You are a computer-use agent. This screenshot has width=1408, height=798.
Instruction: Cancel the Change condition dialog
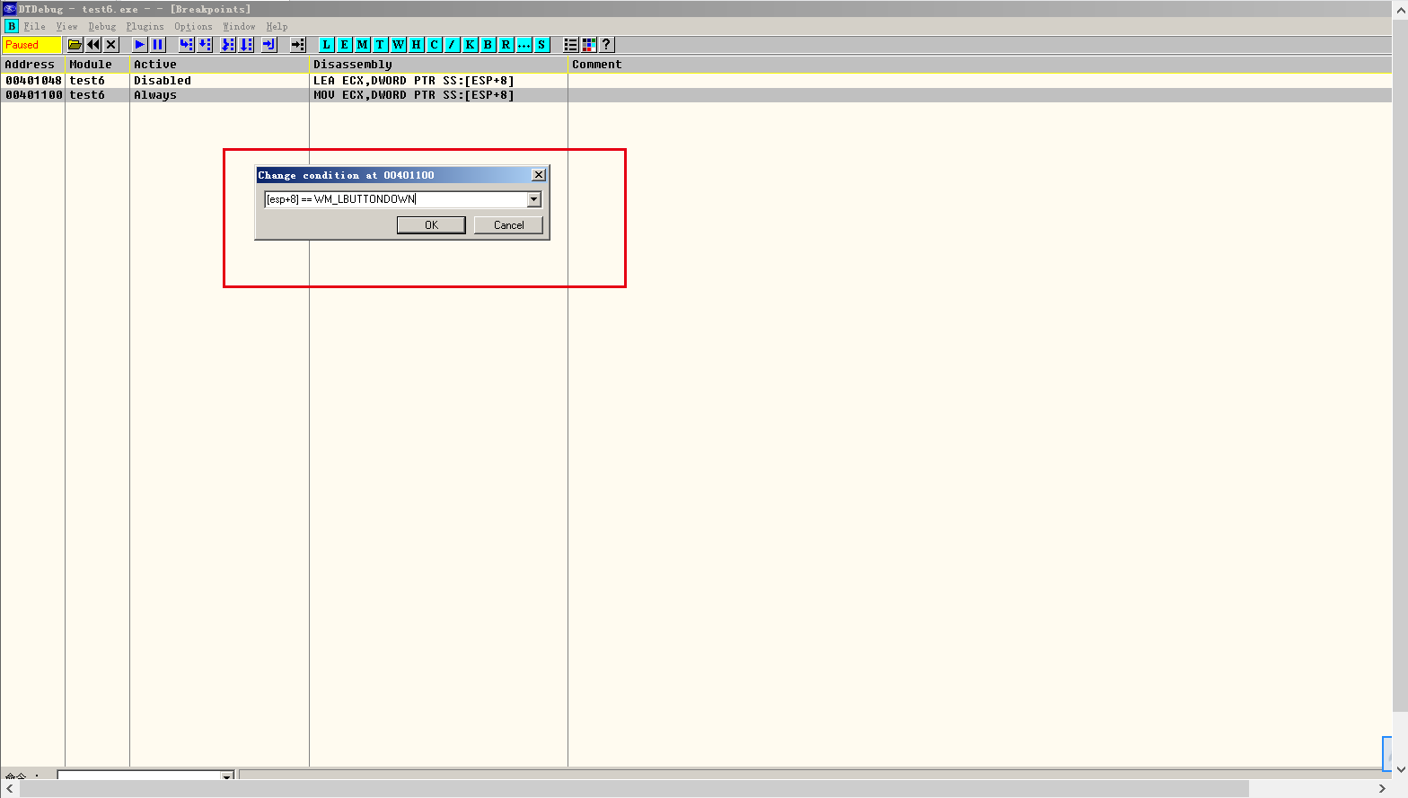click(508, 225)
